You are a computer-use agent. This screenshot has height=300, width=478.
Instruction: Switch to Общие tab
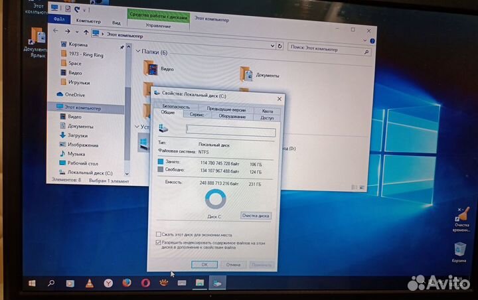[168, 113]
